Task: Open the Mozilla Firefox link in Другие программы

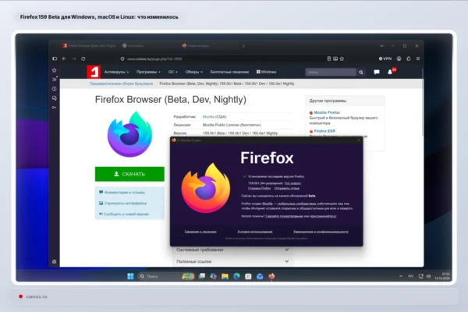Action: click(x=327, y=112)
